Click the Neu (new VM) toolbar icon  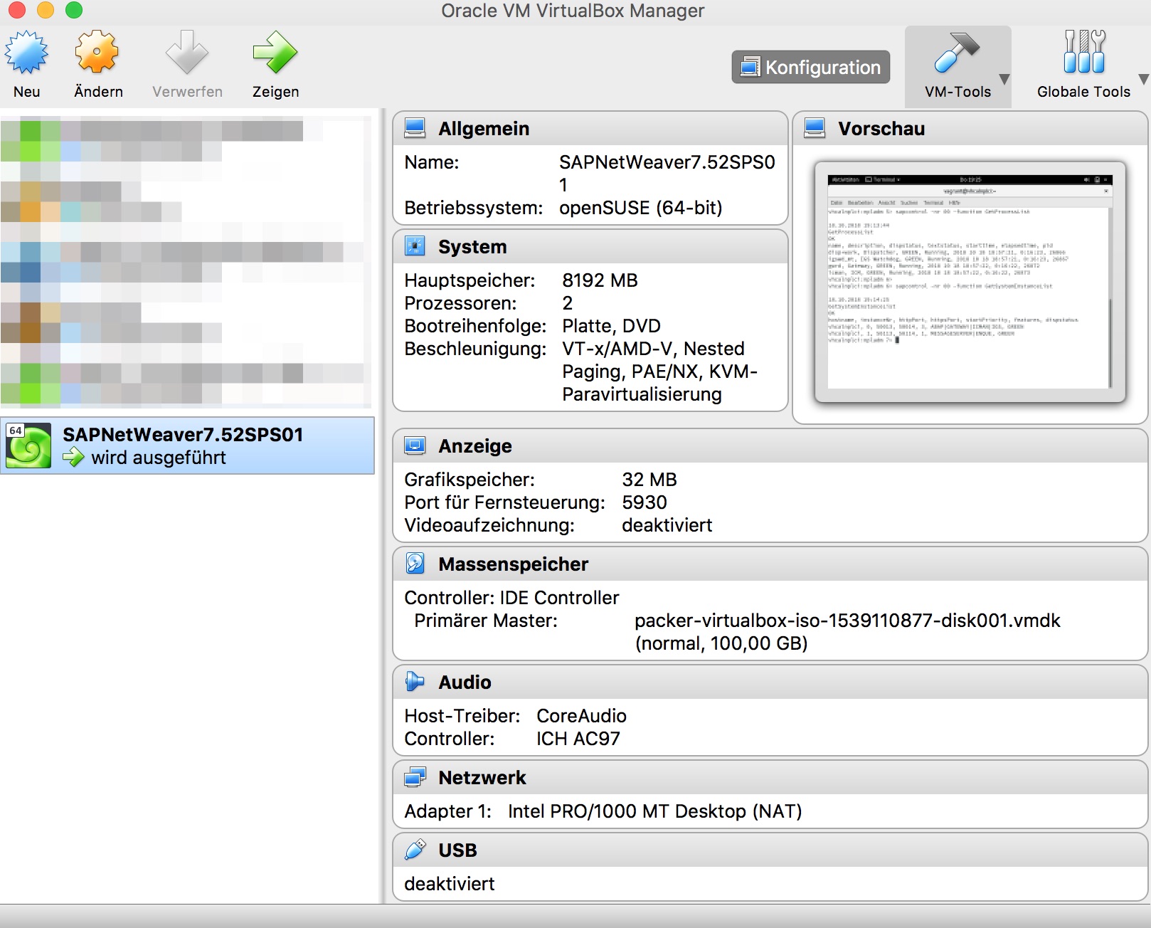coord(26,53)
